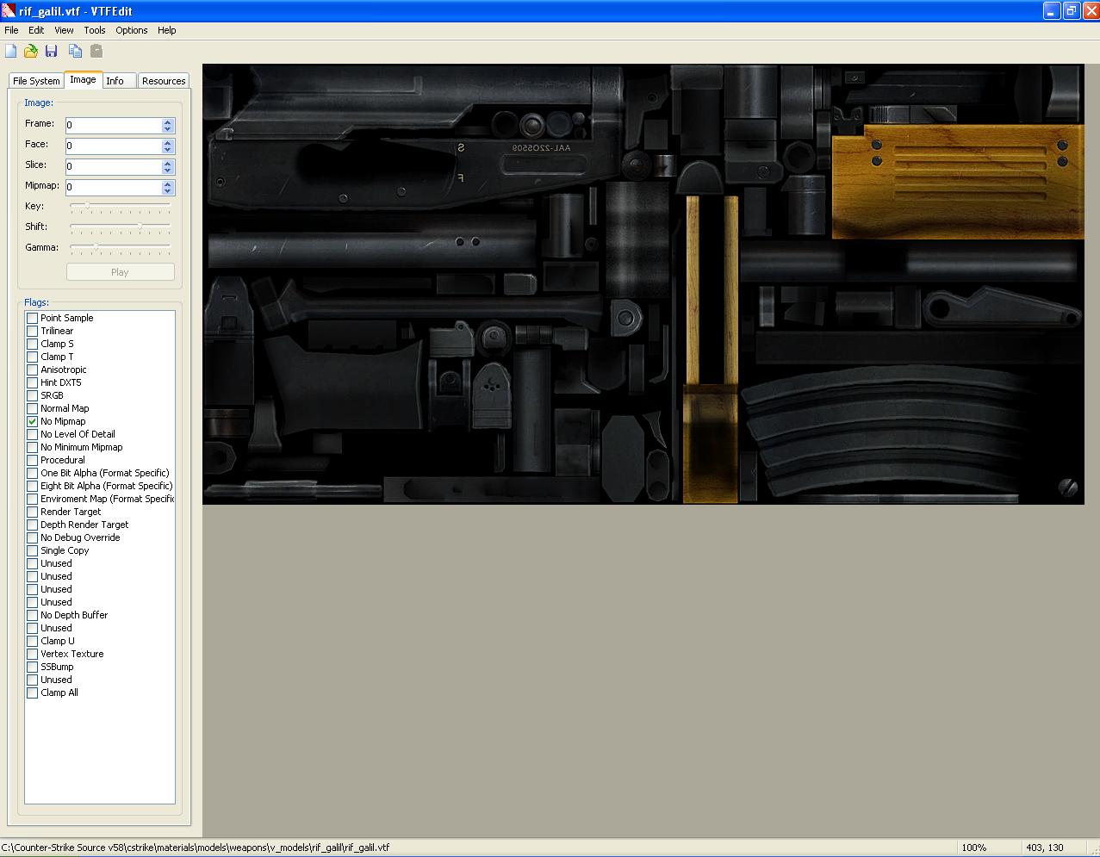The height and width of the screenshot is (857, 1100).
Task: Decrease the Frame value with the down arrow
Action: tap(168, 129)
